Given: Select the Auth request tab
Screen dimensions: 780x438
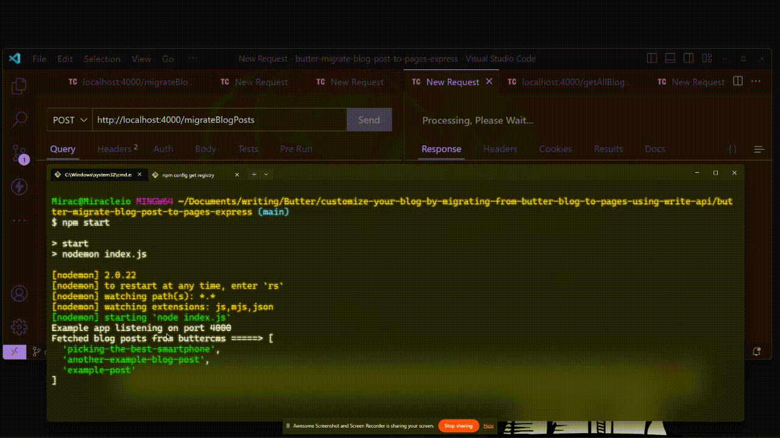Looking at the screenshot, I should (163, 149).
